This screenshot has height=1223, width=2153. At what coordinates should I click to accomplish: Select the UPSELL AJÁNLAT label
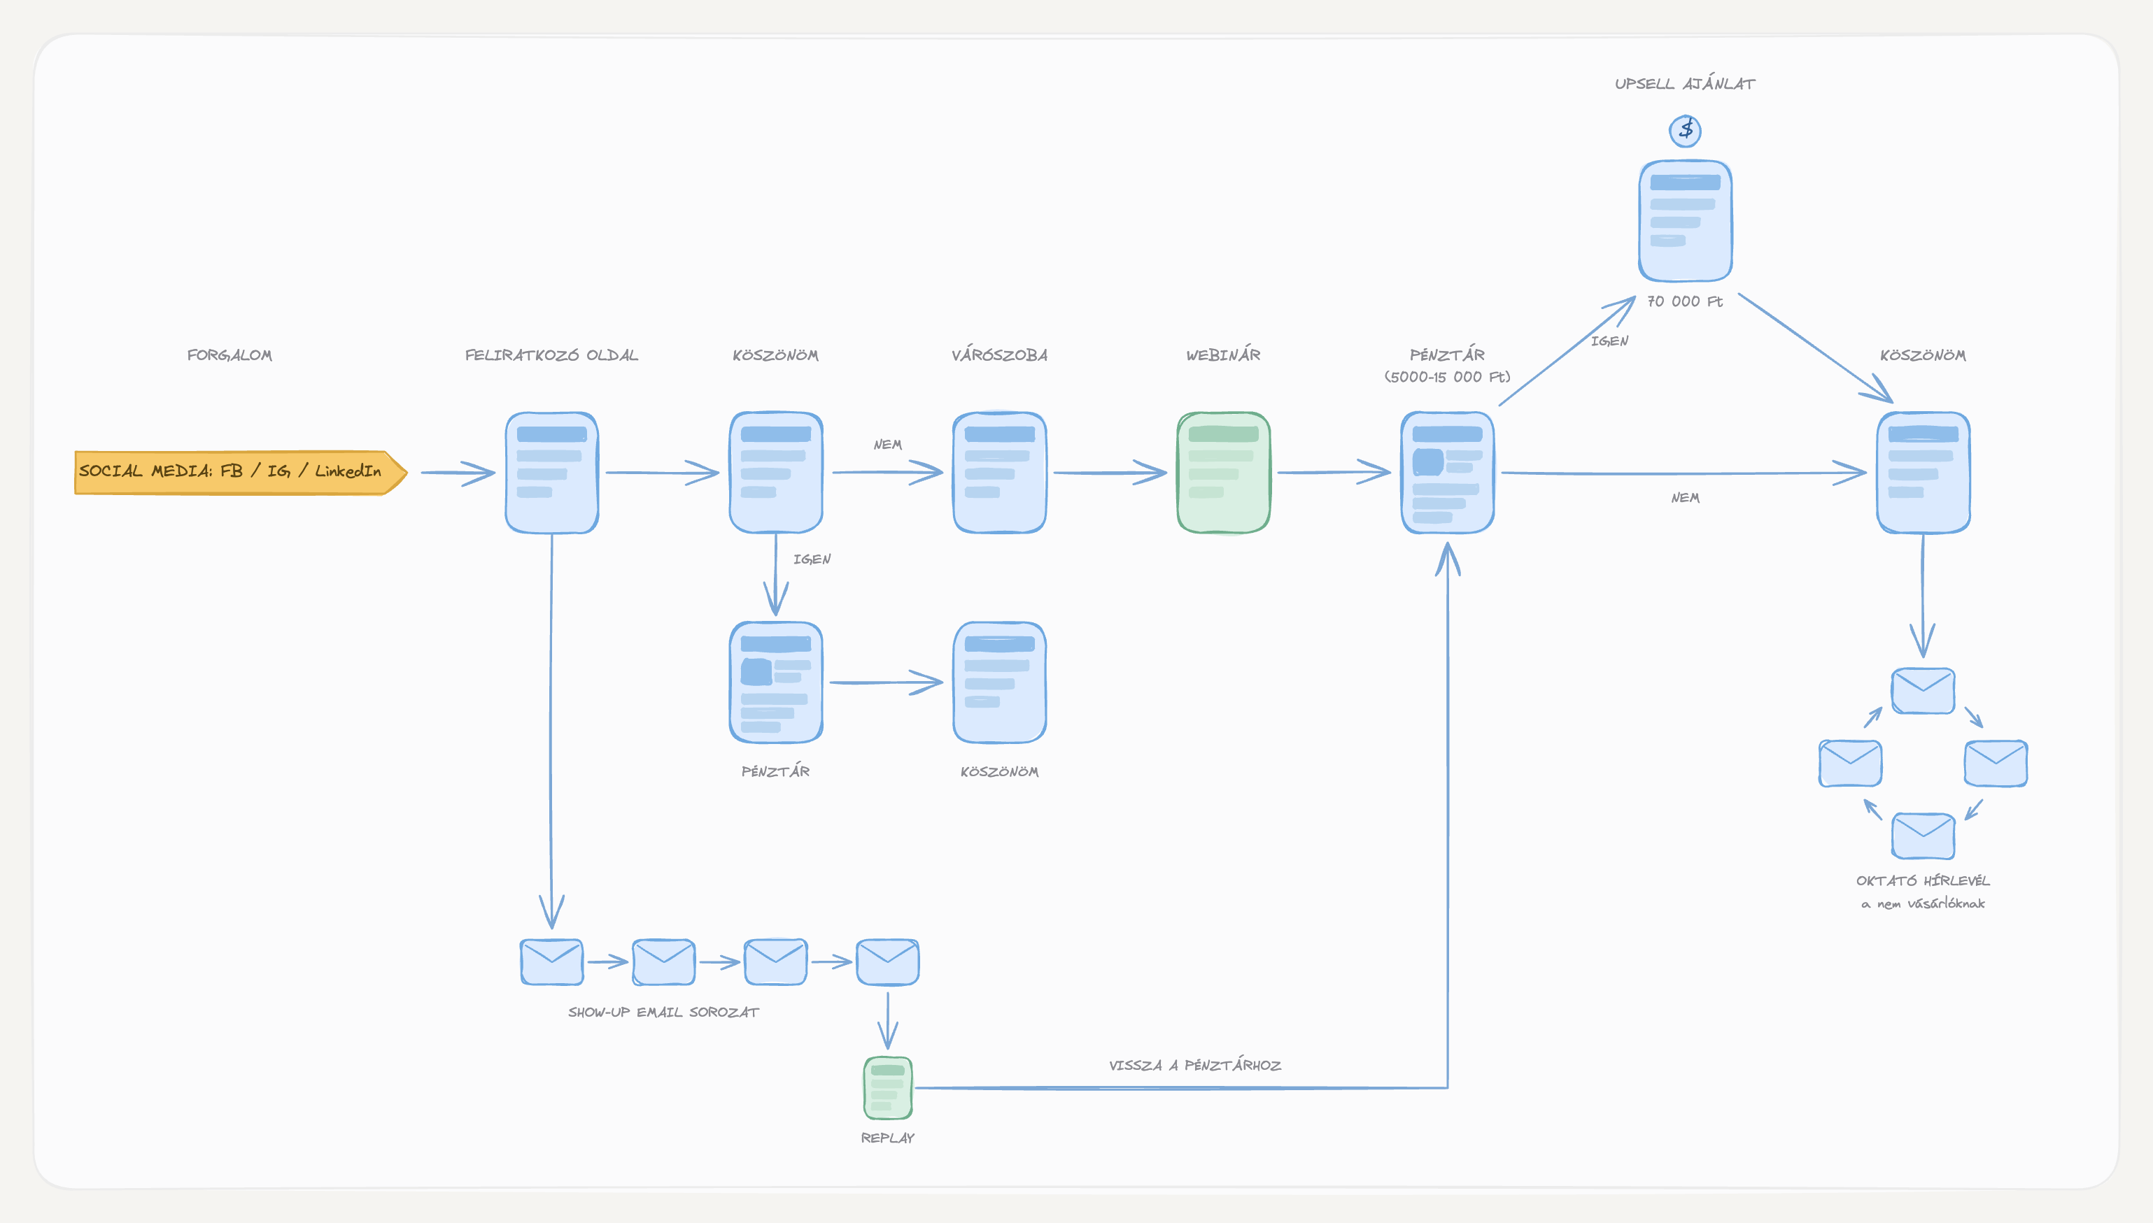coord(1685,83)
